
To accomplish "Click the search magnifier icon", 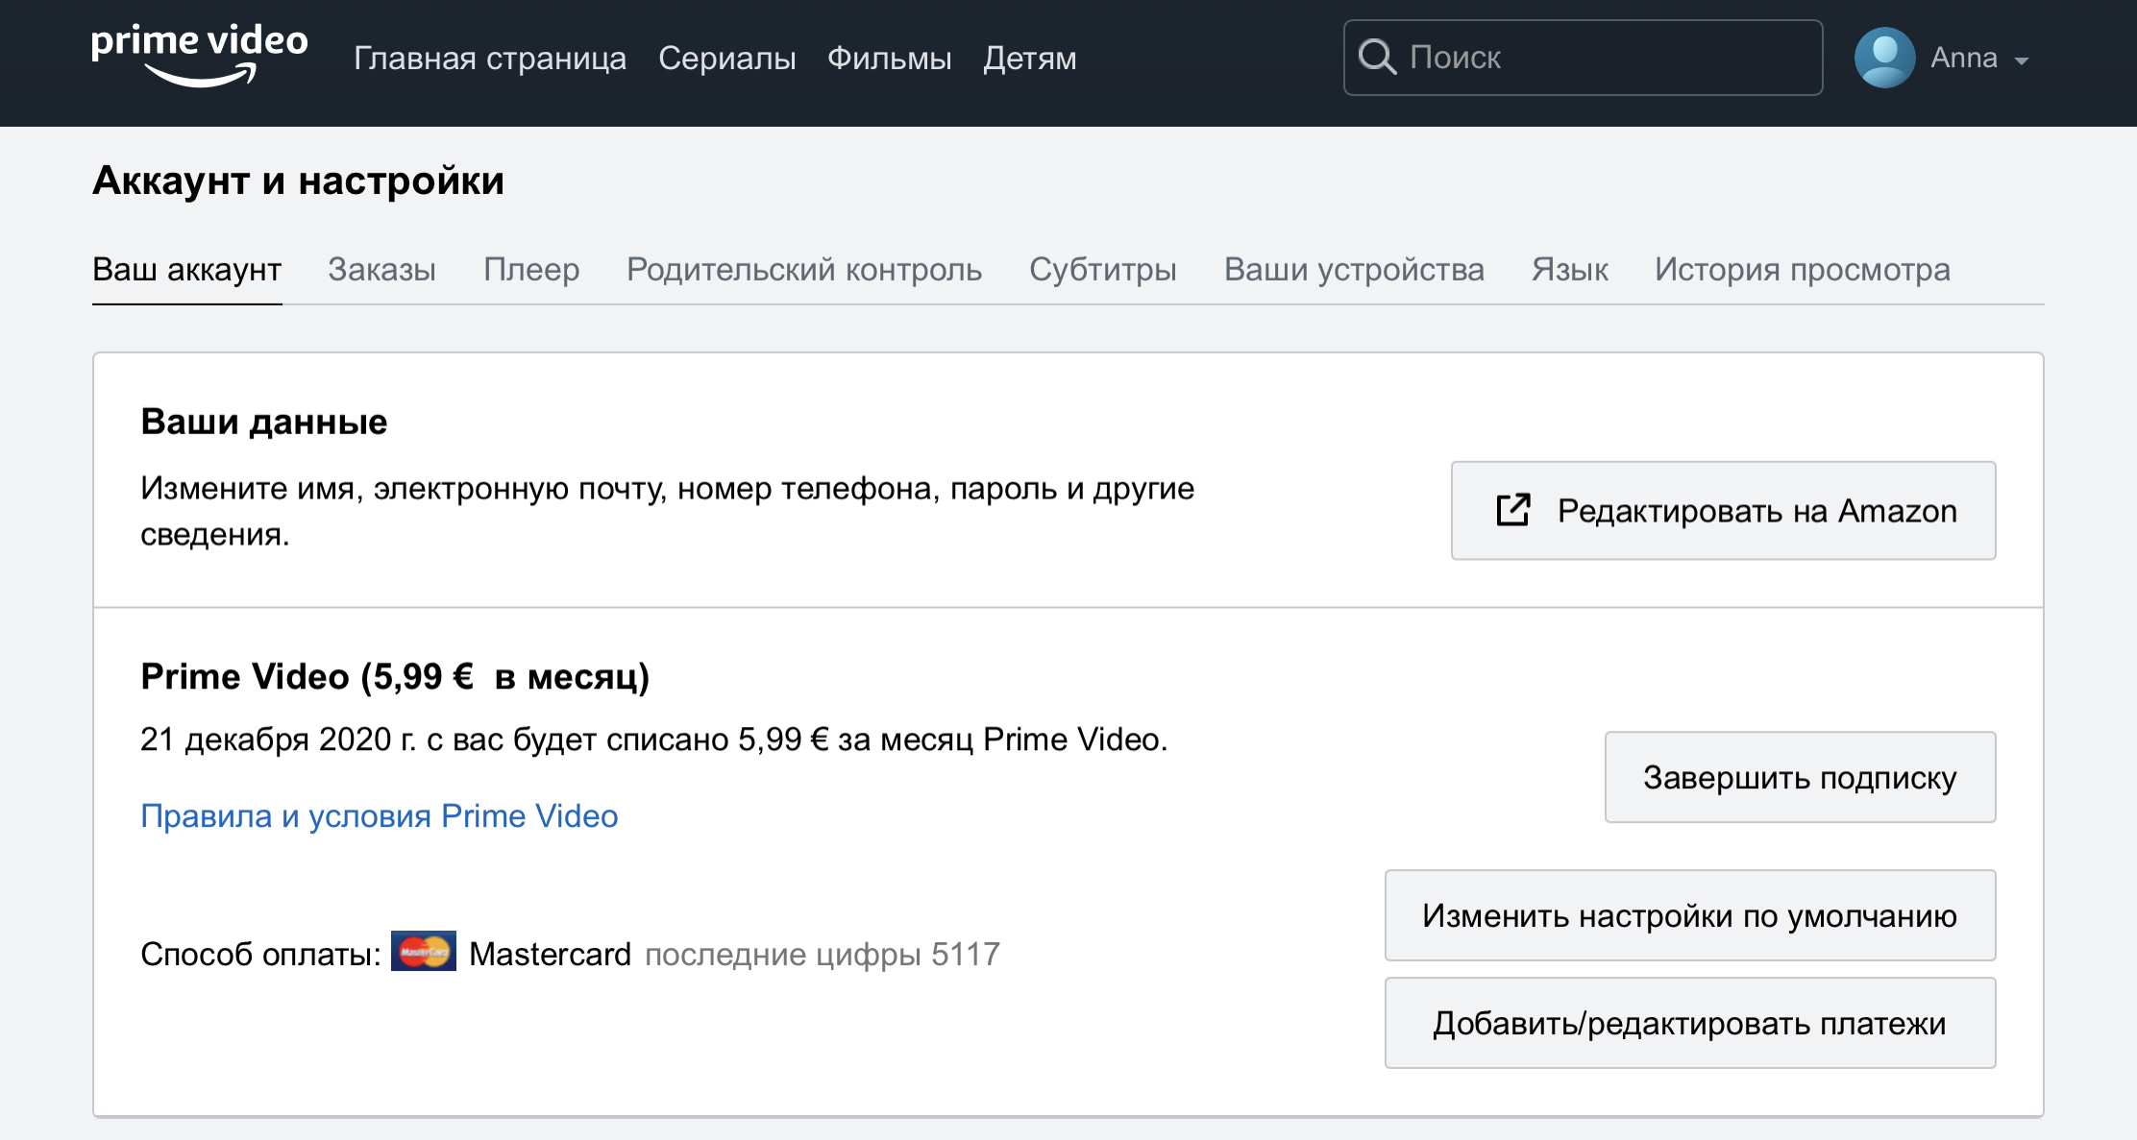I will pos(1378,57).
